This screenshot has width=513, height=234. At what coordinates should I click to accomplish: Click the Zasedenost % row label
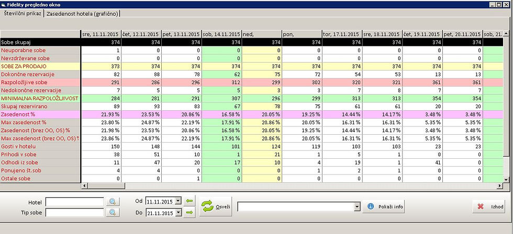tap(40, 114)
